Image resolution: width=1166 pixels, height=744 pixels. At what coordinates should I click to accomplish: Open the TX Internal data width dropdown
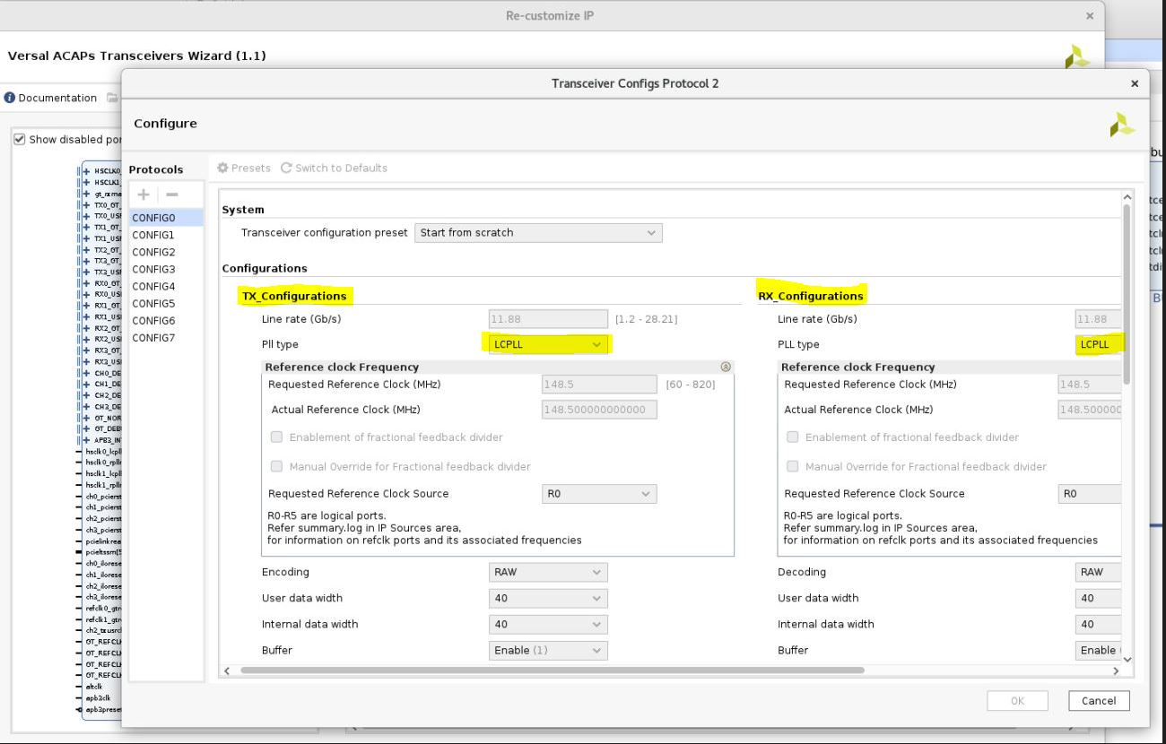click(549, 624)
